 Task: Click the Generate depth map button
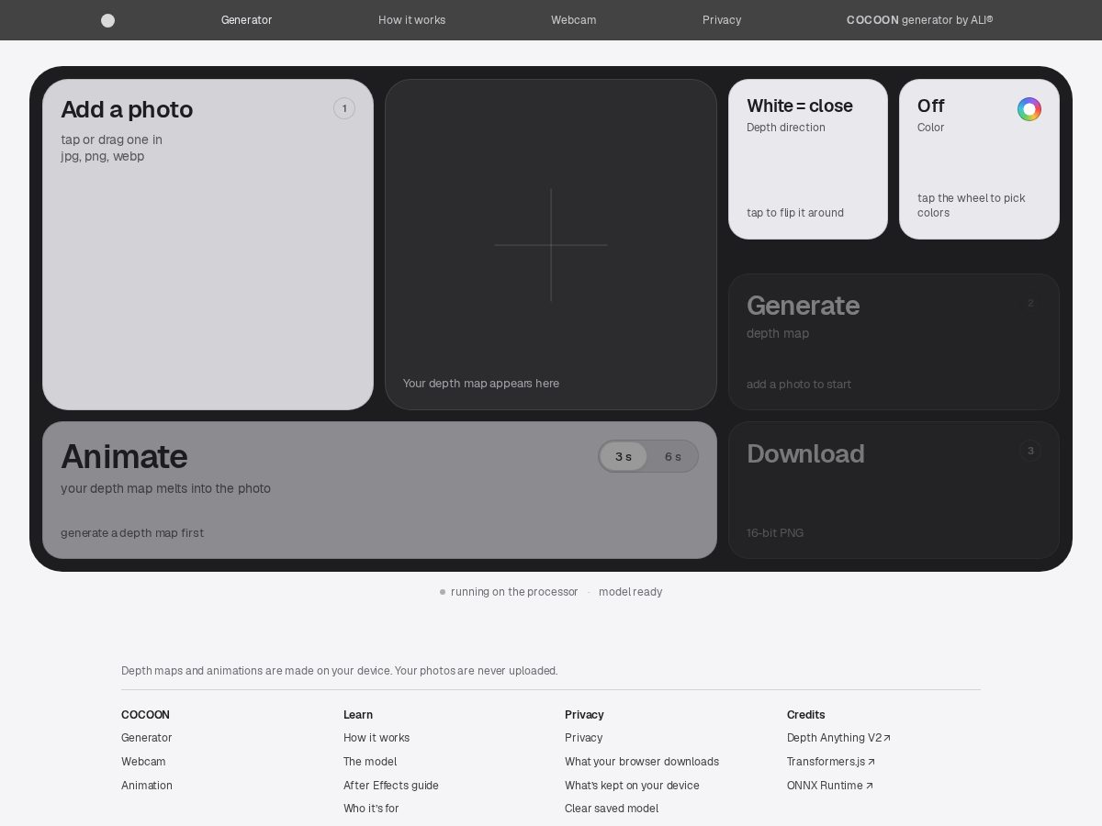pyautogui.click(x=894, y=341)
